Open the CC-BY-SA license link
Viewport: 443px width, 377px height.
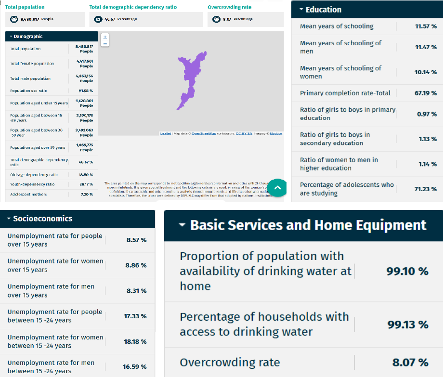[x=244, y=133]
